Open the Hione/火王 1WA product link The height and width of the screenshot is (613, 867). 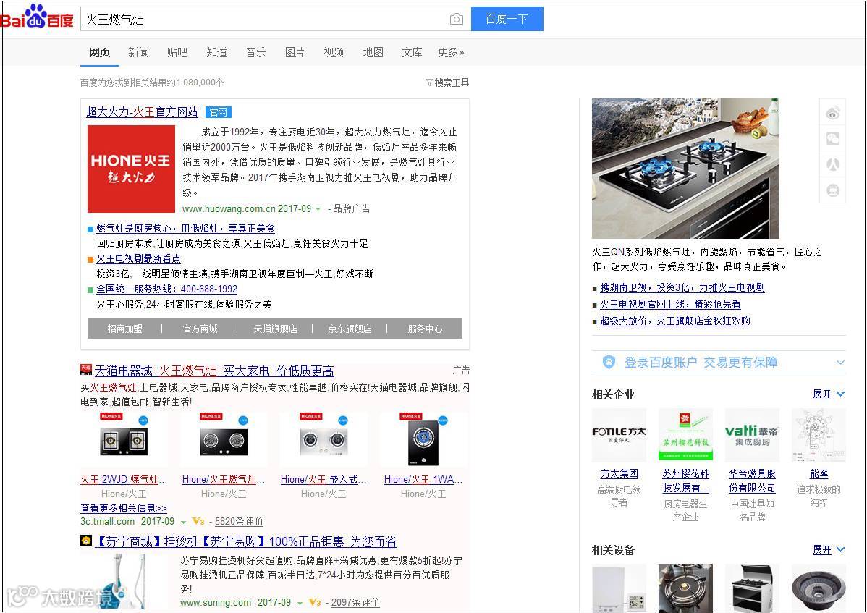423,480
